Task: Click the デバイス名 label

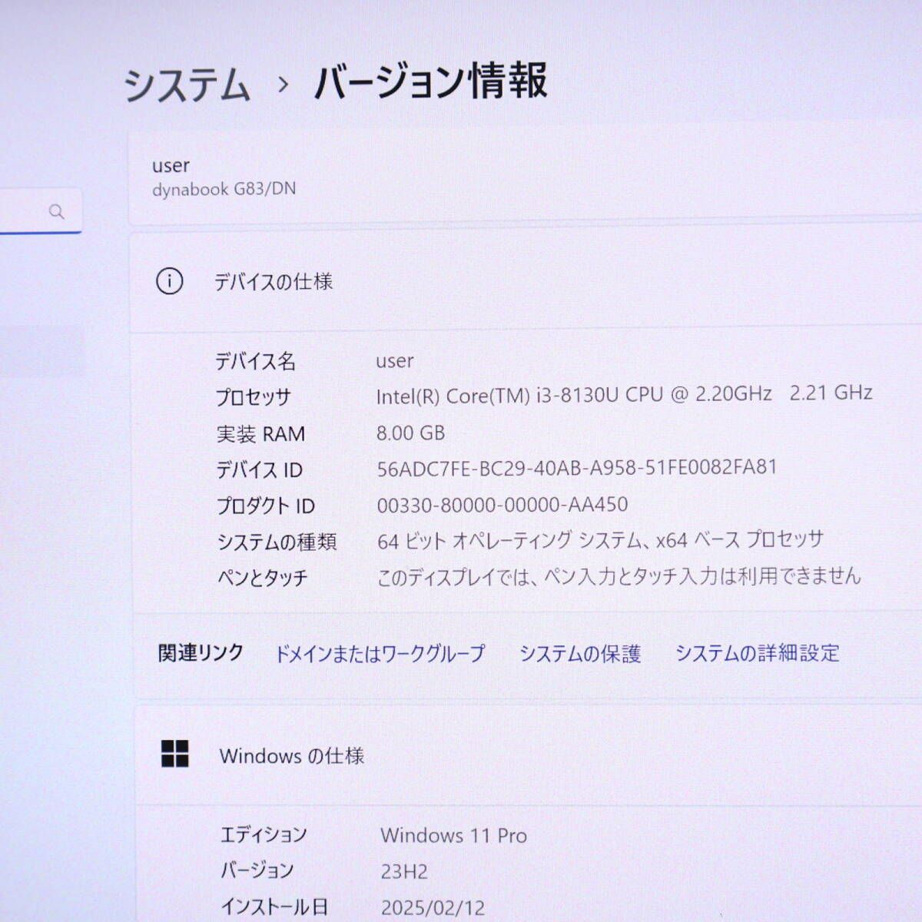Action: click(255, 361)
